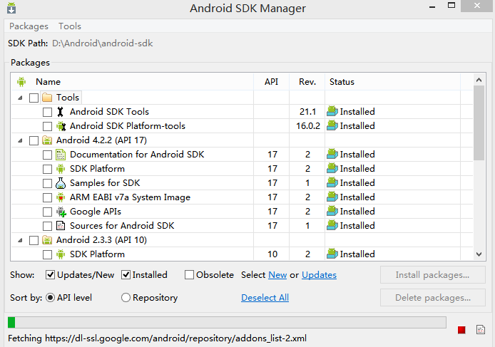Click the Google APIs package icon
Screen dimensions: 495x347
click(x=61, y=212)
